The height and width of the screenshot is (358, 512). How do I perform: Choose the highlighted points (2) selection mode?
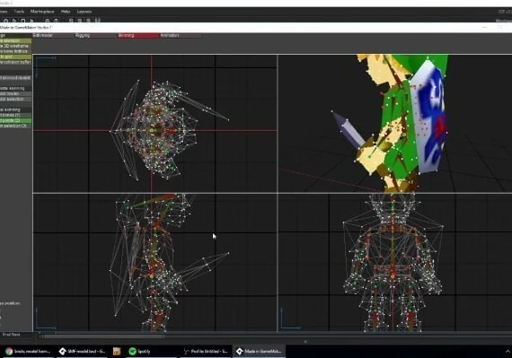[x=15, y=120]
